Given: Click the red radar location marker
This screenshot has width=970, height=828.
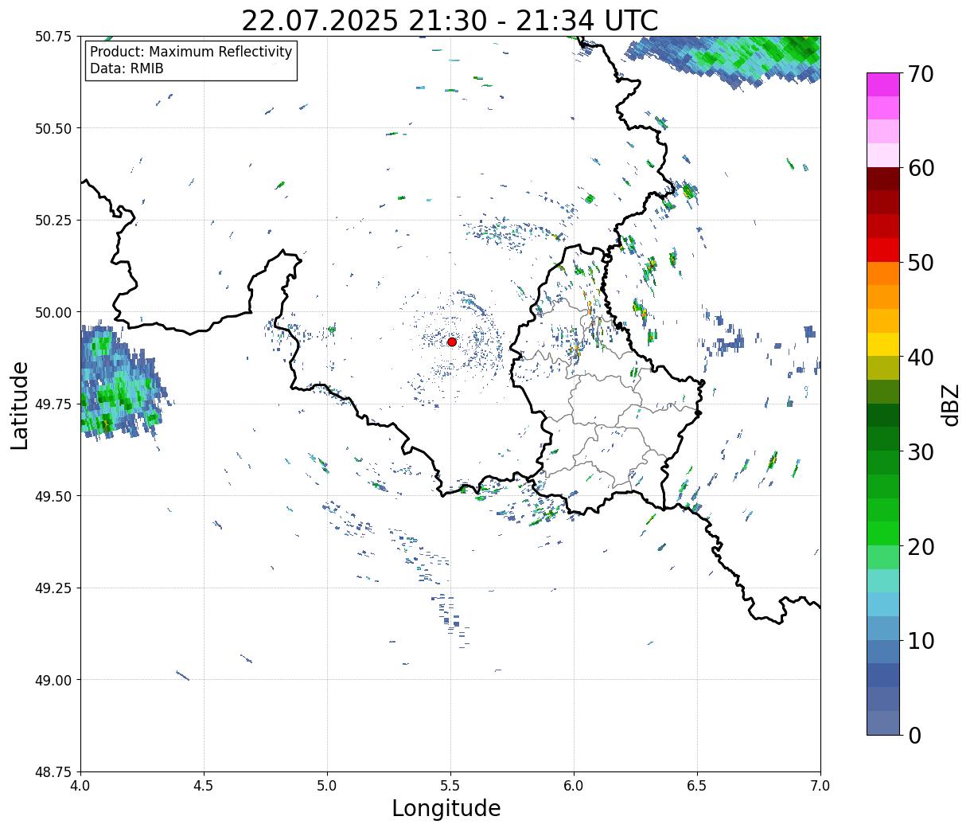Looking at the screenshot, I should [x=451, y=342].
